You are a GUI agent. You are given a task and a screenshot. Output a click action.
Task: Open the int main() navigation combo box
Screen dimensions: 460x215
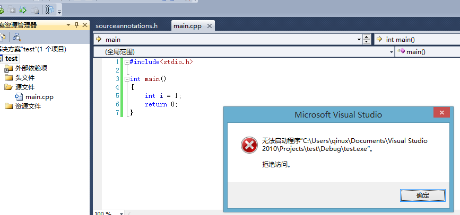(x=417, y=39)
